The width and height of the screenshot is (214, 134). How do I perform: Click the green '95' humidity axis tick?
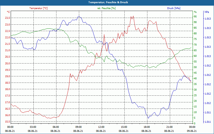(x=195, y=17)
